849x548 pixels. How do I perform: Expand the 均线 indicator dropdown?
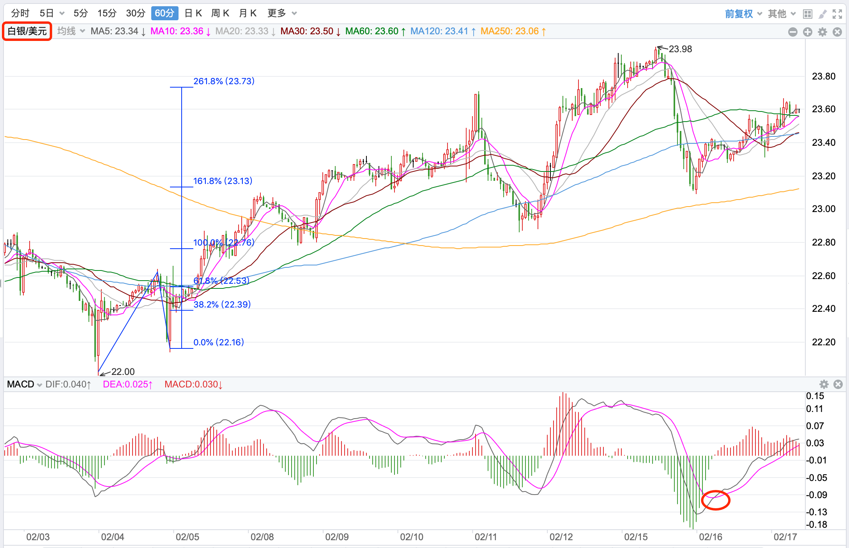click(71, 31)
